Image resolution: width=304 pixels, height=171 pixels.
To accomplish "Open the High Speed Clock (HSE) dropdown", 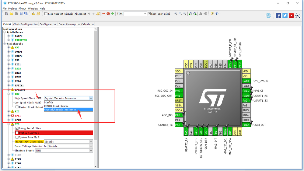I will 91,98.
